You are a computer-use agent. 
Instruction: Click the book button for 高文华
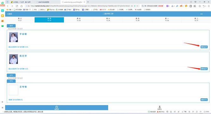tap(204, 69)
